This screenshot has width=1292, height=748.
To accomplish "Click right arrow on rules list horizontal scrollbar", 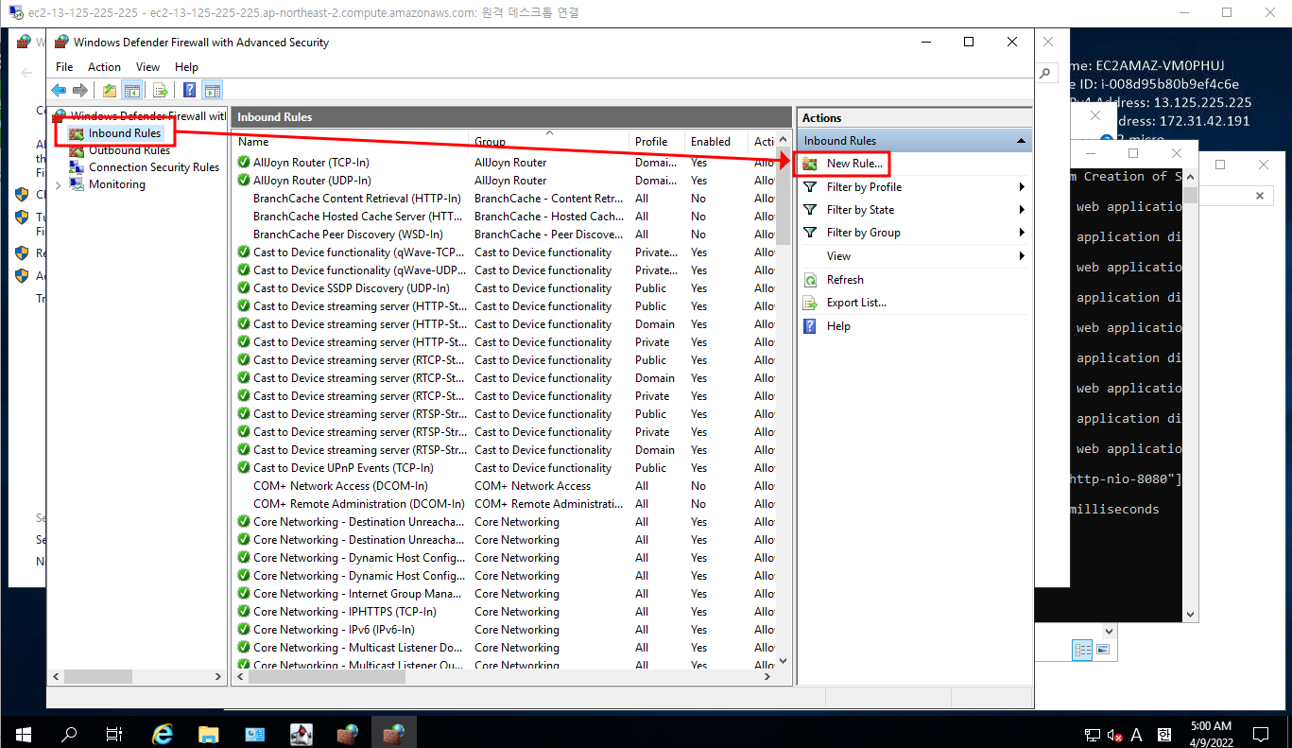I will pyautogui.click(x=768, y=677).
